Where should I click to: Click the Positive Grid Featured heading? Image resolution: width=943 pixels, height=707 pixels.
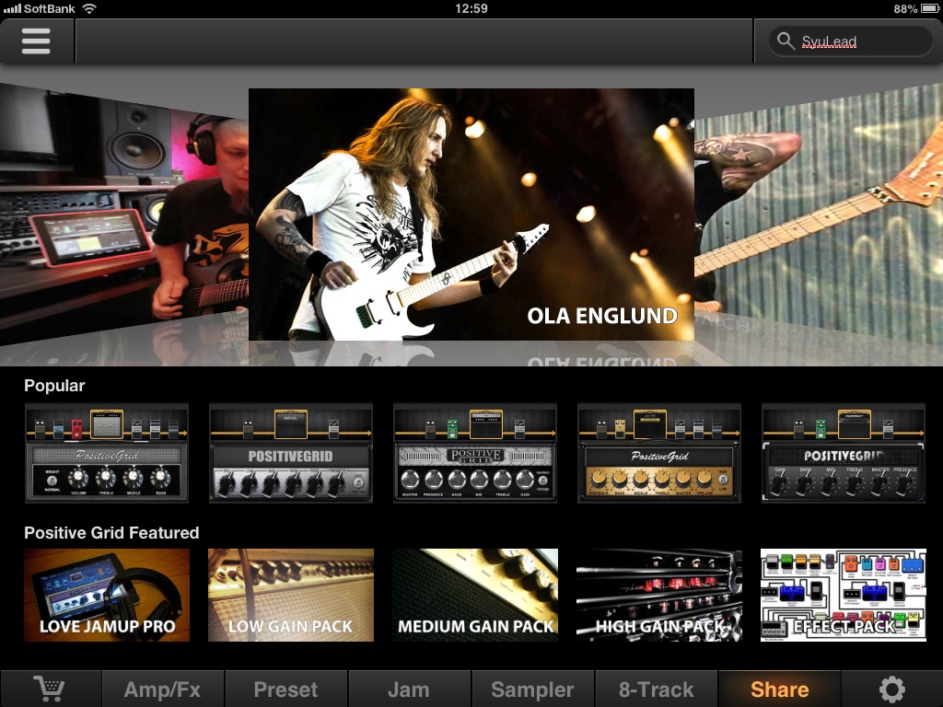click(x=111, y=533)
